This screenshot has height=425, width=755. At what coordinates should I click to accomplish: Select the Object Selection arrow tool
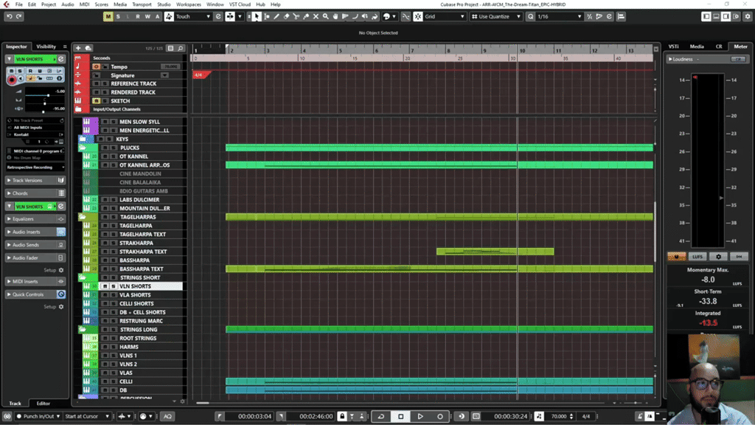[x=257, y=16]
